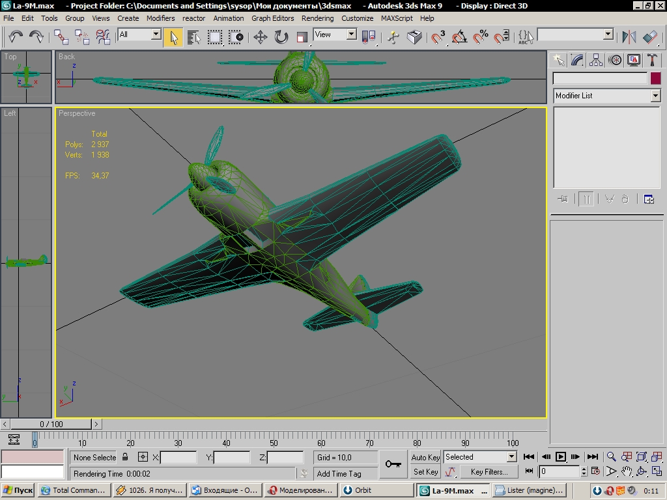The height and width of the screenshot is (500, 667).
Task: Open the Hierarchy panel tab icon
Action: [596, 61]
